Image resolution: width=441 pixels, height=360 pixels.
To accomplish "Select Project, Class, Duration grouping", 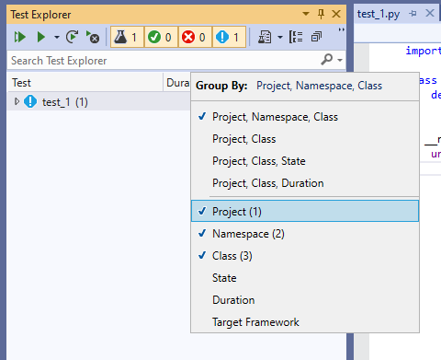I will 268,183.
